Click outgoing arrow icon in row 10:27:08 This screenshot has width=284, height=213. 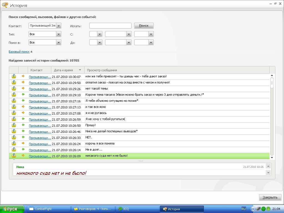(x=23, y=113)
